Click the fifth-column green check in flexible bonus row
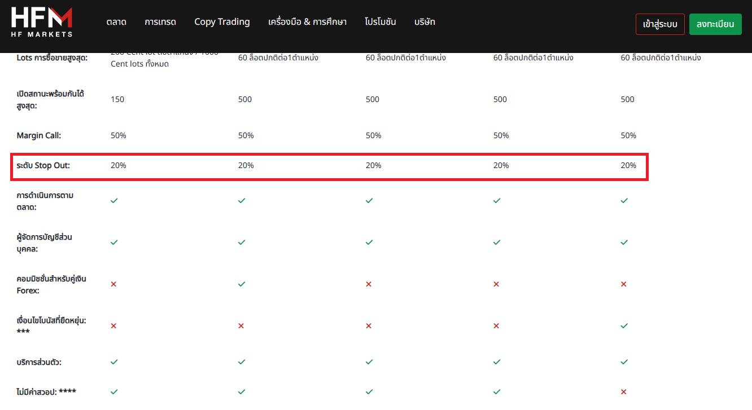Viewport: 752px width, 410px height. 624,326
